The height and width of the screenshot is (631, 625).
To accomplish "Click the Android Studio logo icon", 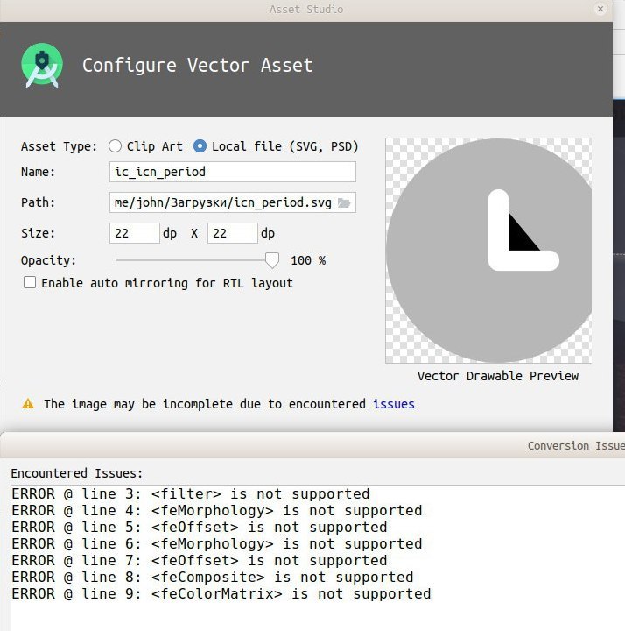I will 42,65.
